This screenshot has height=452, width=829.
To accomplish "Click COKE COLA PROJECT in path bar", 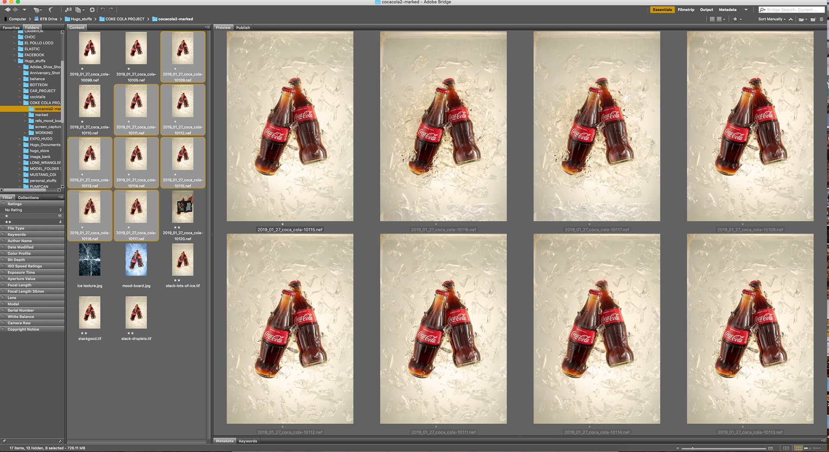I will (125, 19).
